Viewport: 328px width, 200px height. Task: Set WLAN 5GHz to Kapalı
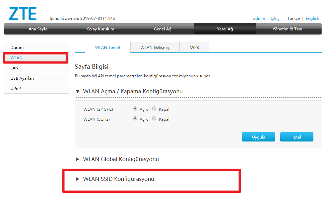click(x=154, y=119)
